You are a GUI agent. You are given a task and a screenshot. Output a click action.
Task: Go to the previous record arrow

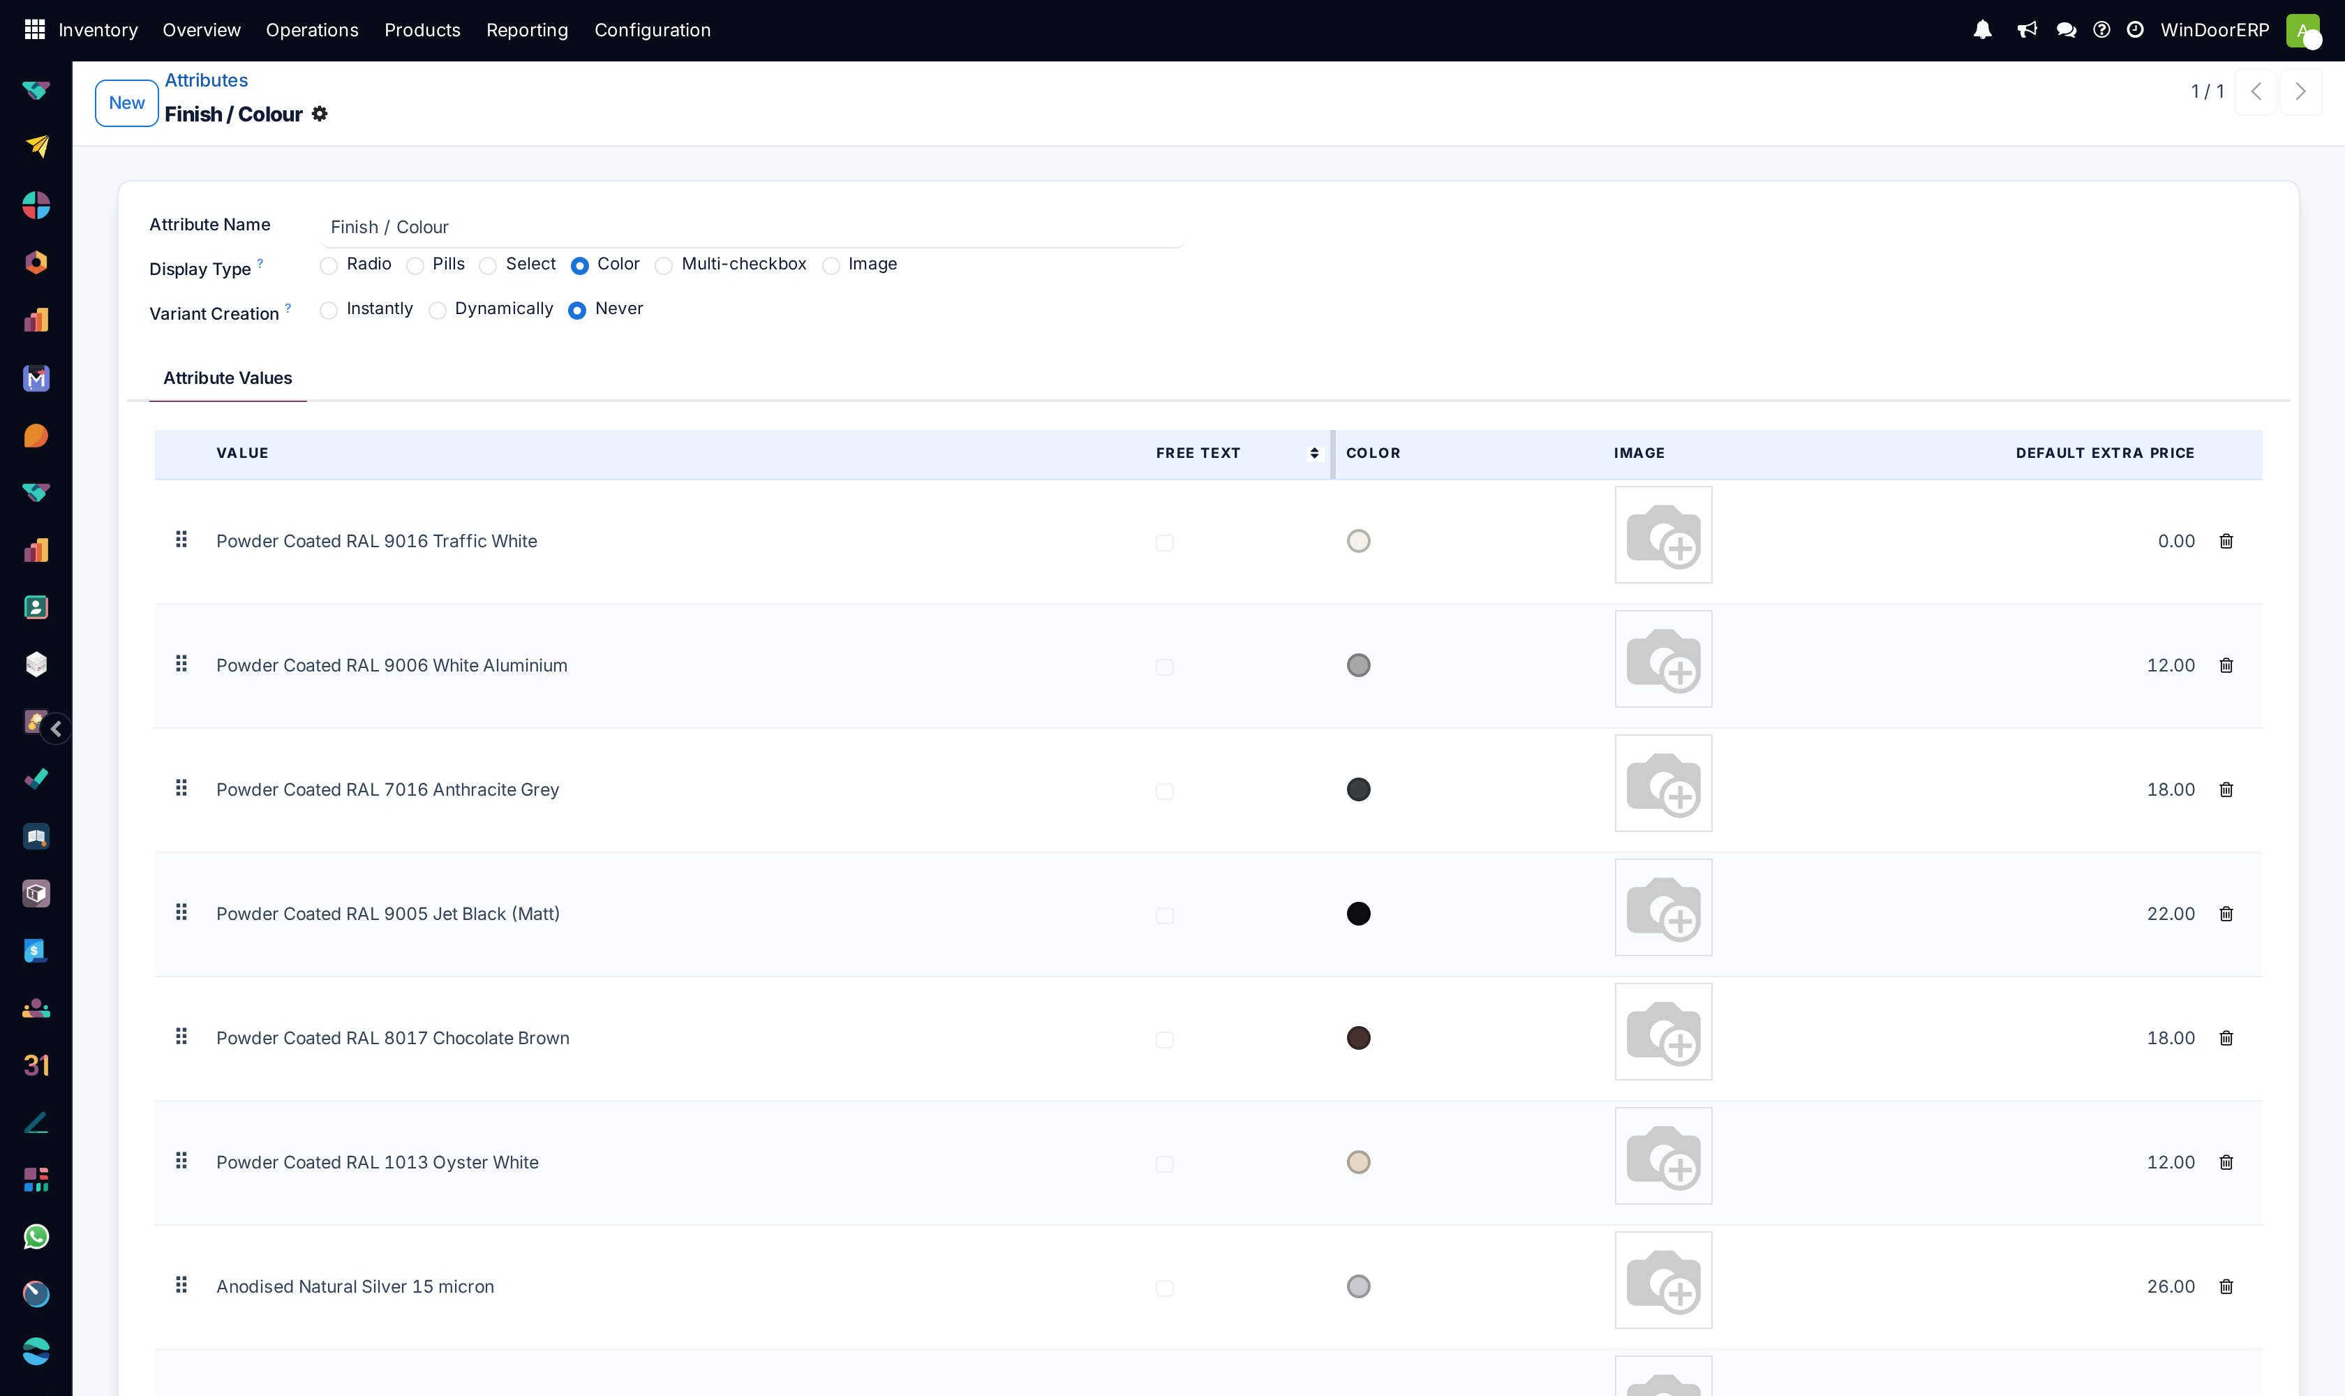[2256, 91]
